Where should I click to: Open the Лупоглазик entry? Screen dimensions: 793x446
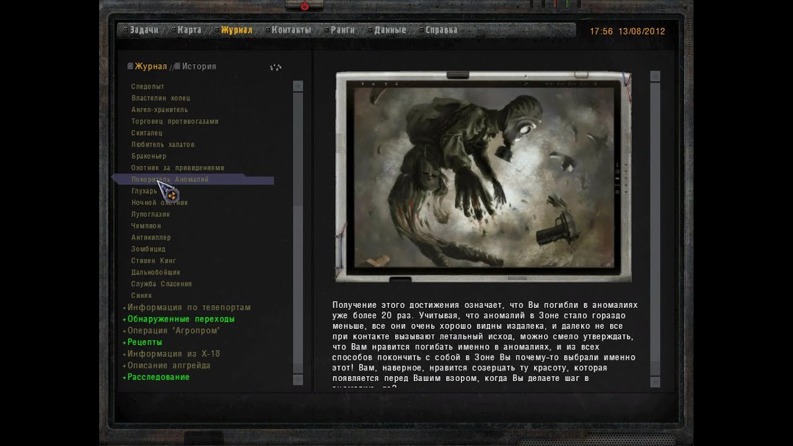coord(151,214)
